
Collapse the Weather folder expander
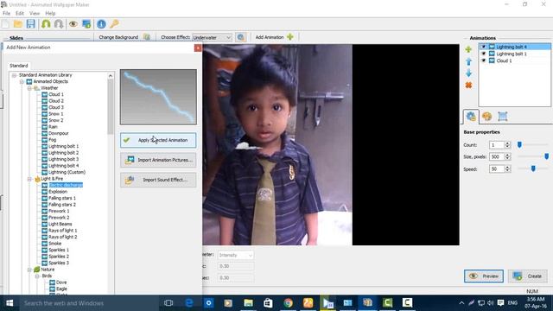[29, 88]
